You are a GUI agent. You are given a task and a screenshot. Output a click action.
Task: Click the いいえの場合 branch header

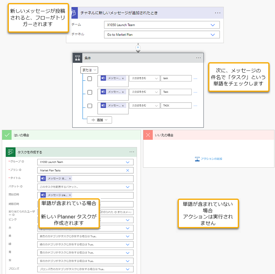pyautogui.click(x=209, y=135)
